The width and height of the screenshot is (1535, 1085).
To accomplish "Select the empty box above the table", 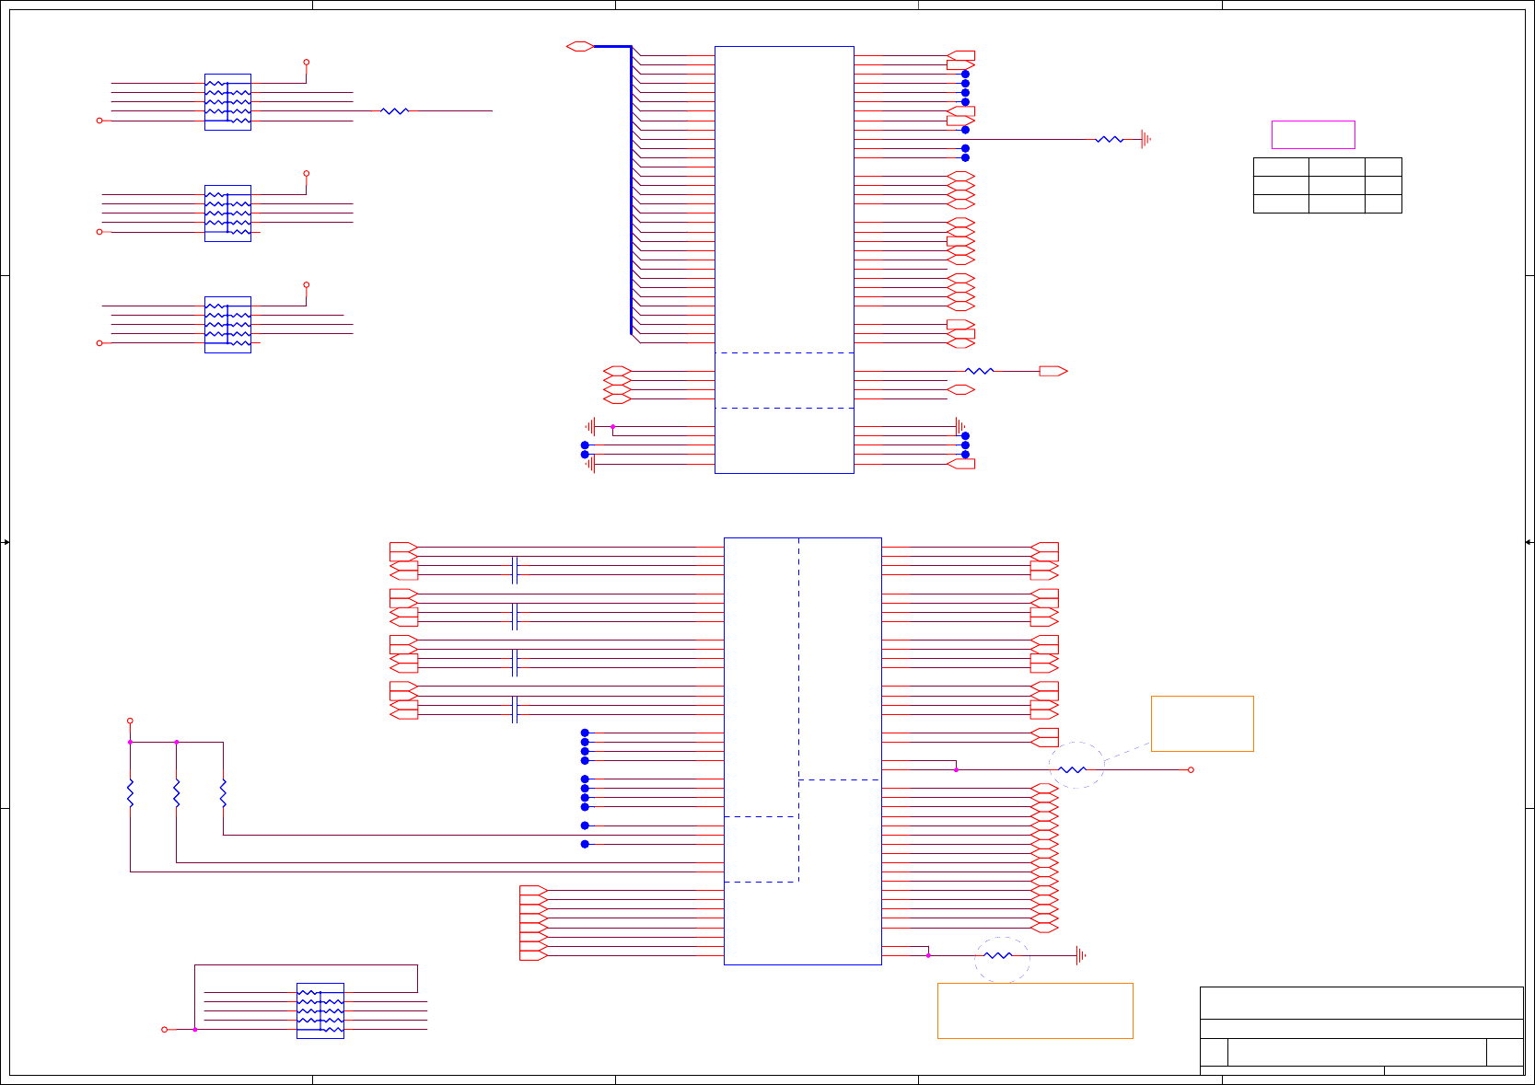I will click(1313, 134).
